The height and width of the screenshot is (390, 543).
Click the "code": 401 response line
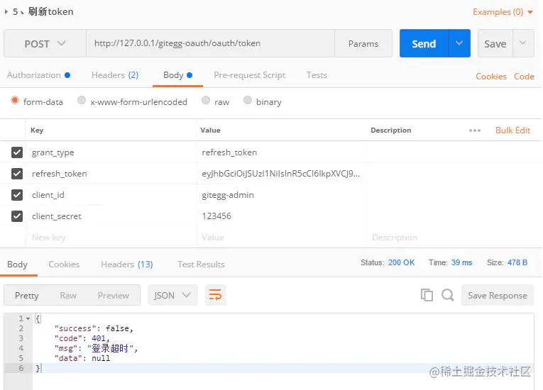click(x=82, y=338)
